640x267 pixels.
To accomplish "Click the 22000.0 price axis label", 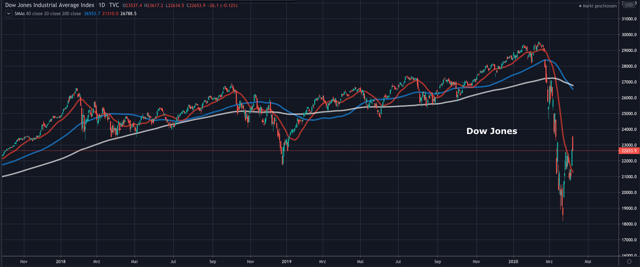I will (628, 161).
